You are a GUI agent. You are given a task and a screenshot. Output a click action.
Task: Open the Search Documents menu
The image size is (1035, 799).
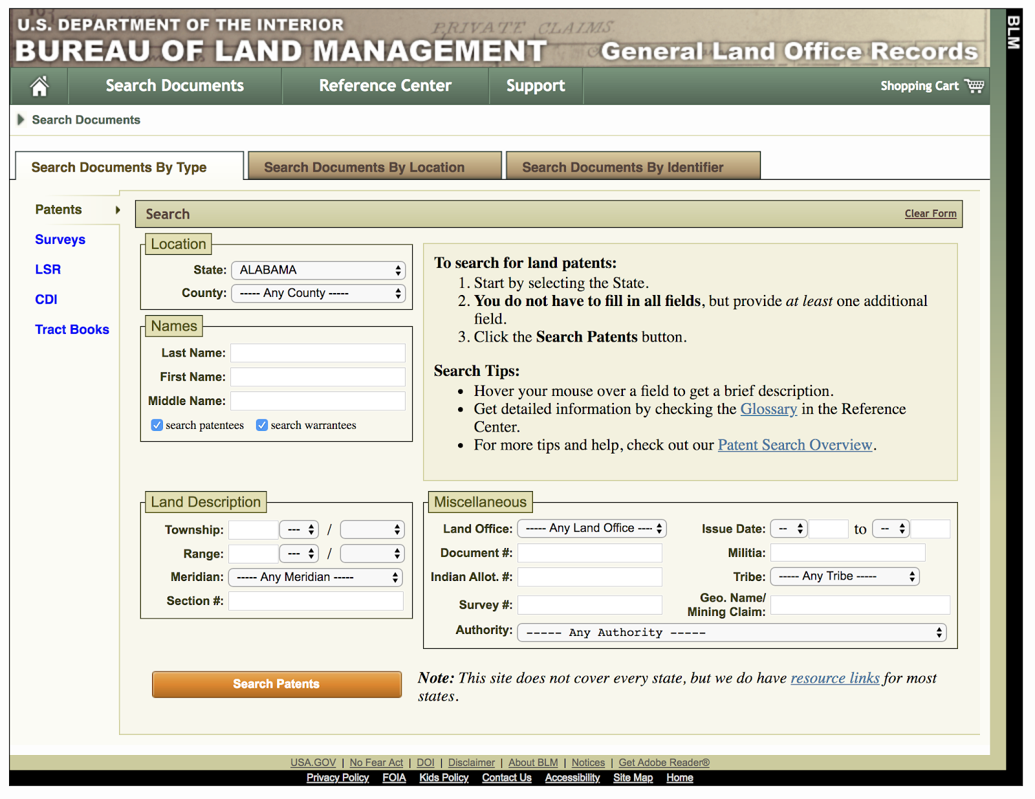pos(175,86)
